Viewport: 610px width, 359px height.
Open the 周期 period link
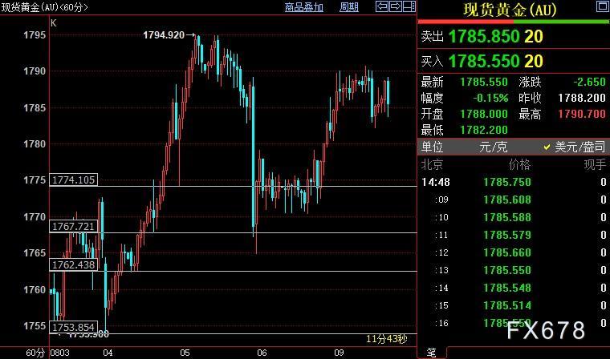(348, 7)
